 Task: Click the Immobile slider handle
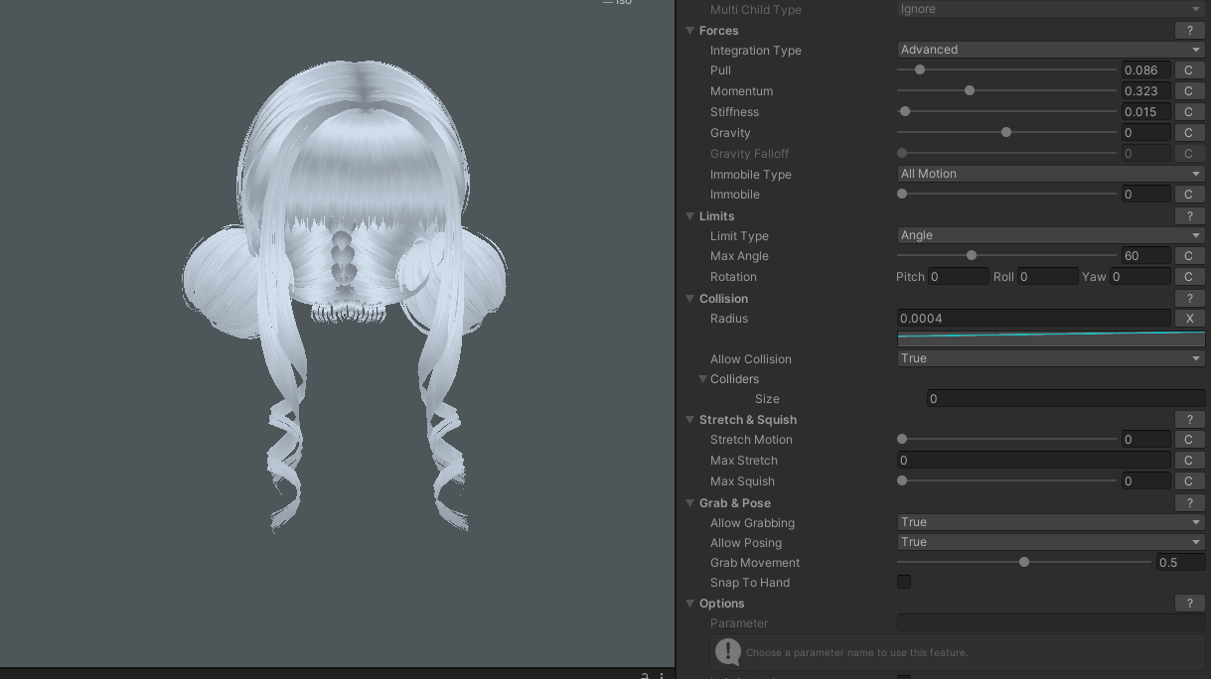tap(902, 194)
